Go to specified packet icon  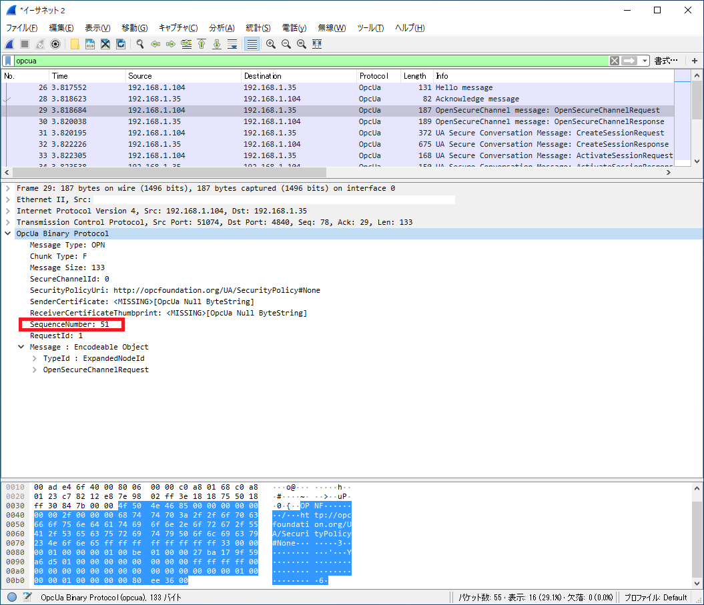click(x=186, y=44)
